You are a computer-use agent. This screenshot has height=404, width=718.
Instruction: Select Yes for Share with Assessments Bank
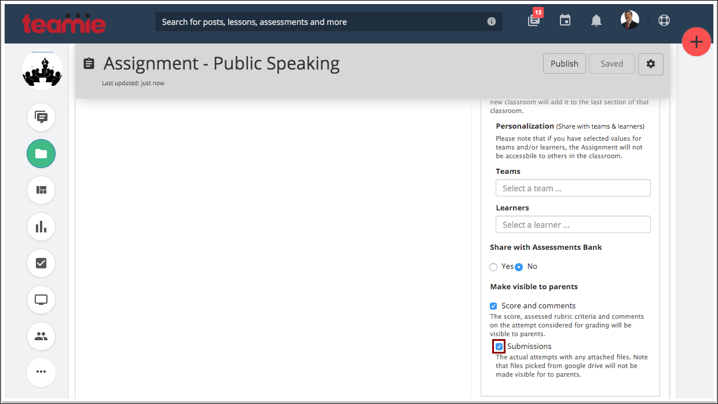(x=493, y=267)
